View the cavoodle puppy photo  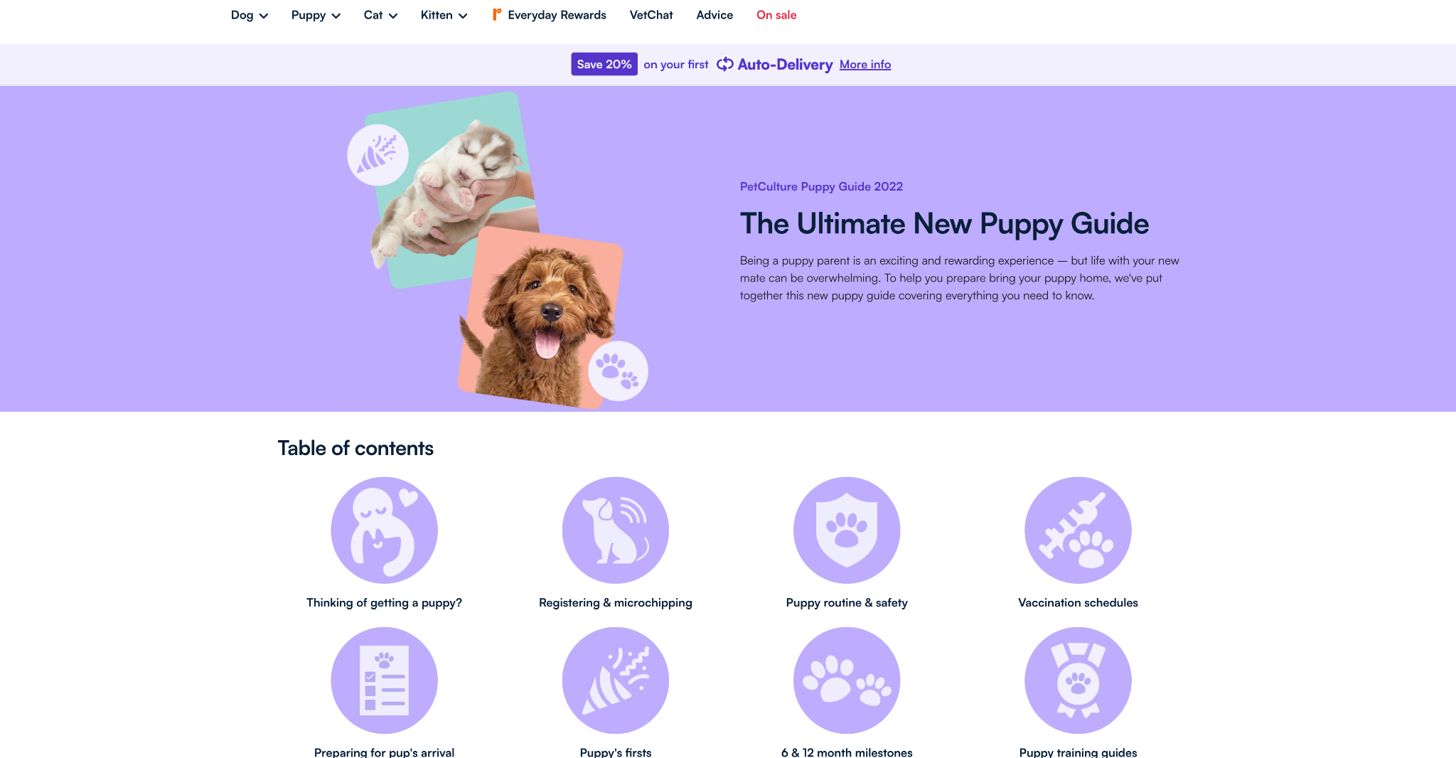tap(541, 318)
